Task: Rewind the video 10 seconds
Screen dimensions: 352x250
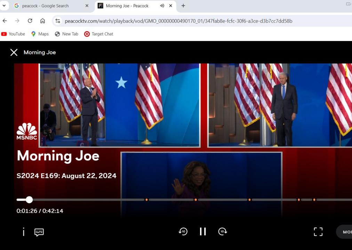Action: [183, 232]
